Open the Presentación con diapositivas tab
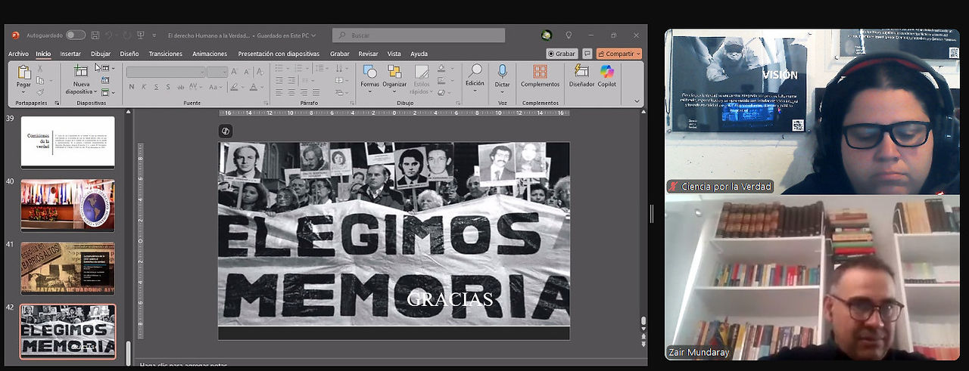The height and width of the screenshot is (371, 969). point(279,54)
